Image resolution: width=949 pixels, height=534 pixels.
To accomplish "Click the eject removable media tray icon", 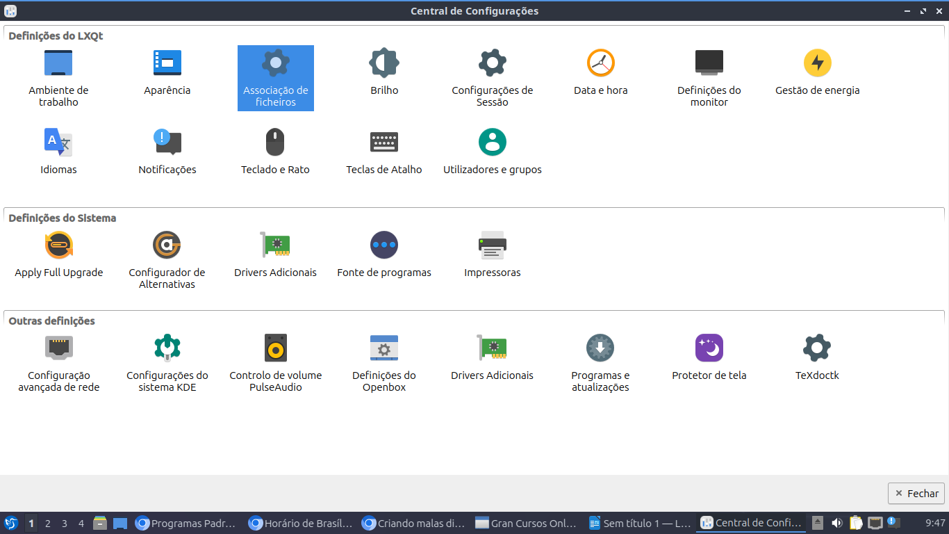I will pos(818,523).
